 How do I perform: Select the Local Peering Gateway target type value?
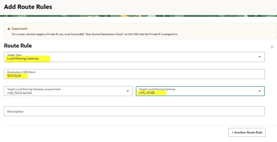tap(23, 59)
